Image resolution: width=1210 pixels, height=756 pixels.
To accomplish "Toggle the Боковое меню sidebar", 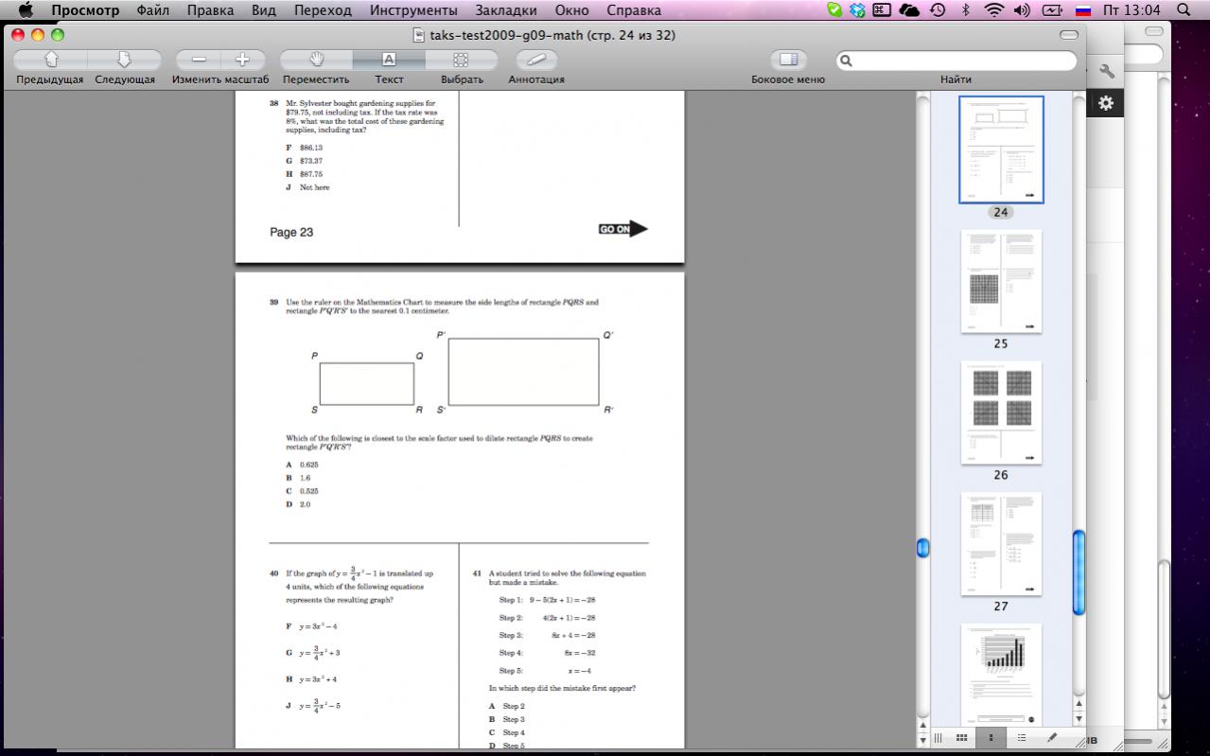I will point(787,60).
